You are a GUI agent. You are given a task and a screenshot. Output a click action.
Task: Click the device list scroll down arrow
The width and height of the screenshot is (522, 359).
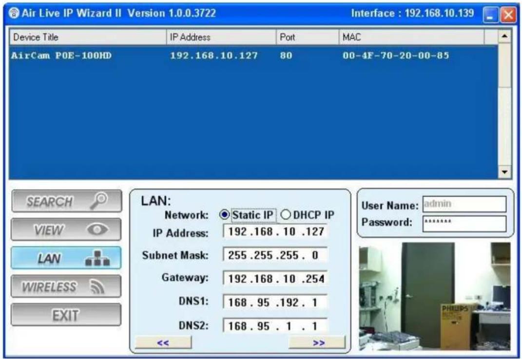click(504, 172)
